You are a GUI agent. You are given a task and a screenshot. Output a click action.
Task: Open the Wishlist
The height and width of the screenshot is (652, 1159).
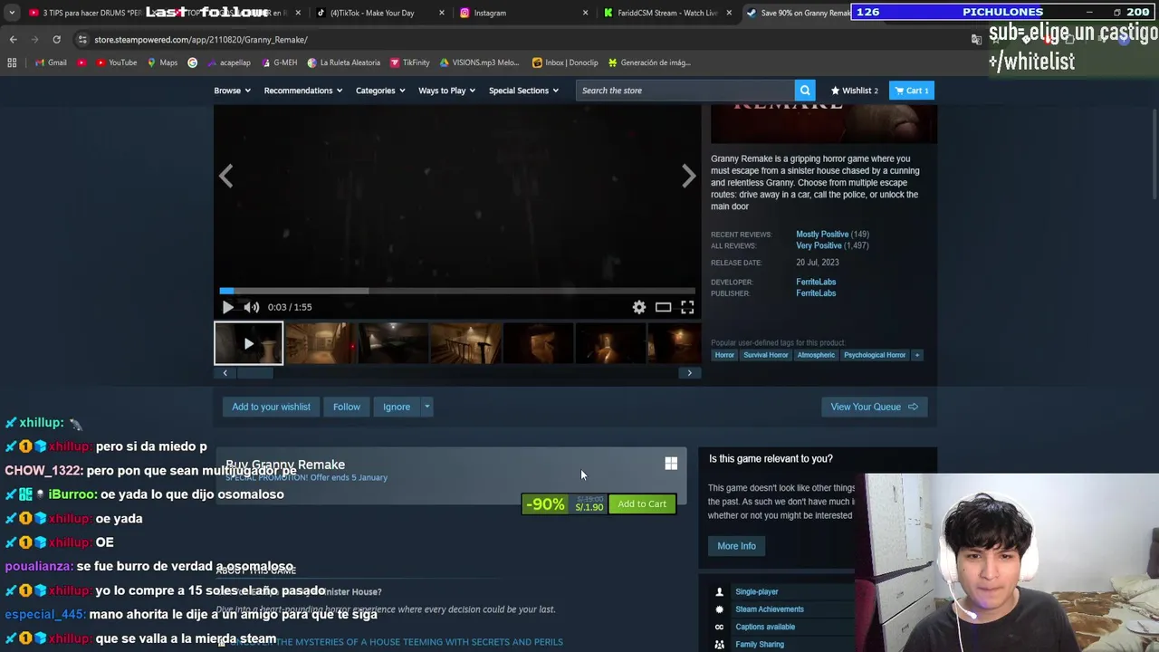[x=854, y=91]
